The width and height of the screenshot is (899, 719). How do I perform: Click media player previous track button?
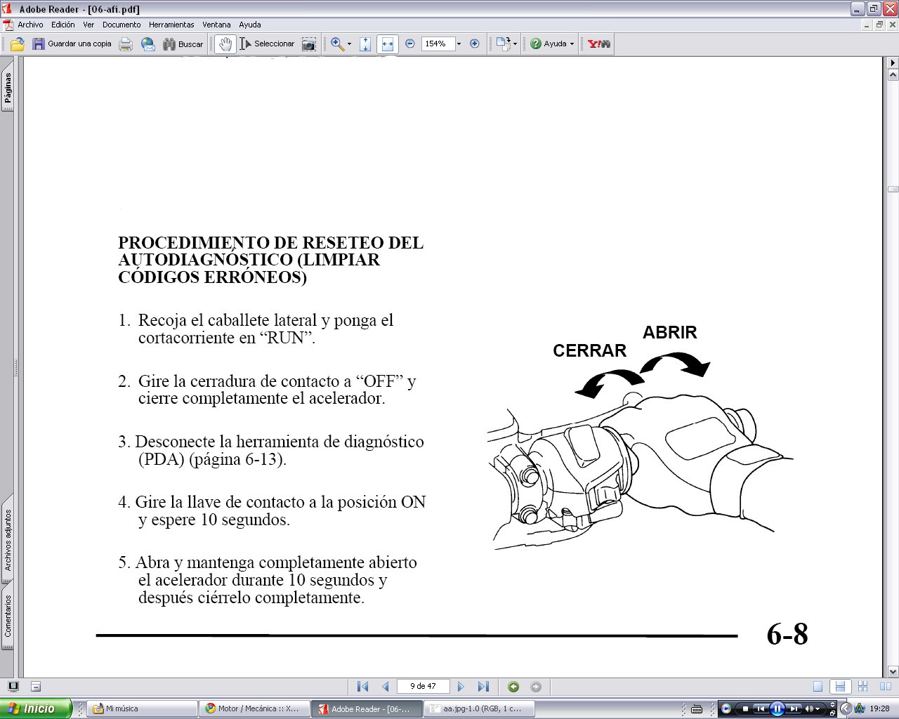760,708
